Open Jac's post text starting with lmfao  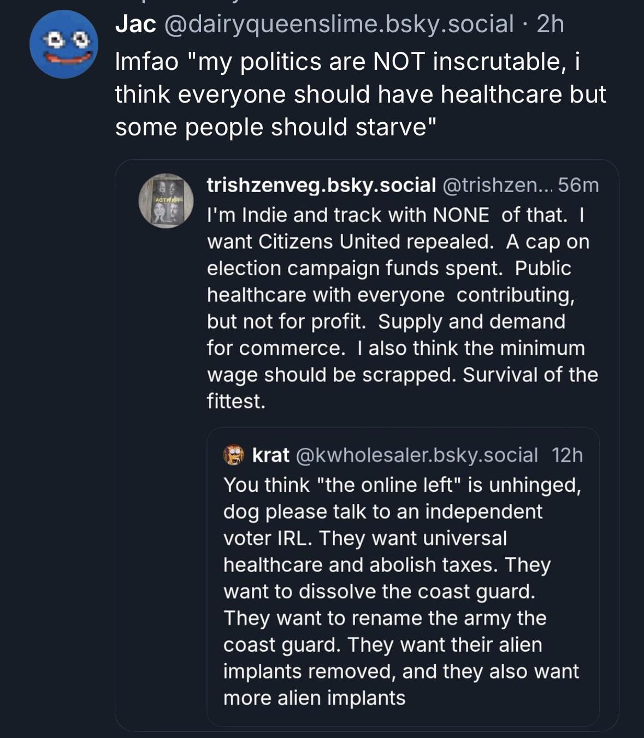click(x=361, y=94)
